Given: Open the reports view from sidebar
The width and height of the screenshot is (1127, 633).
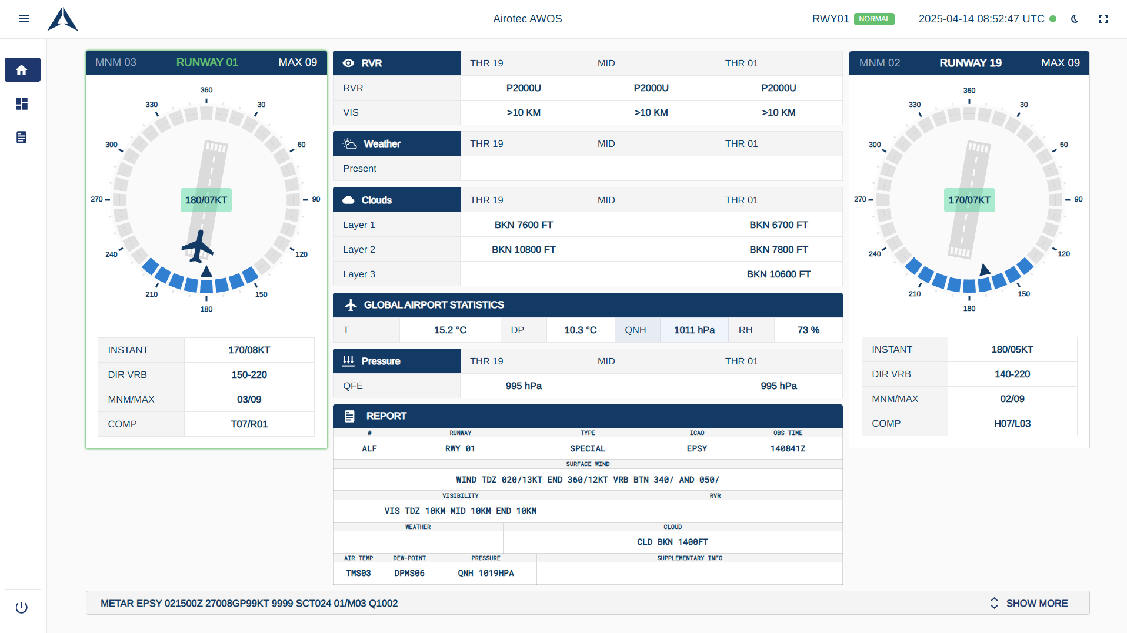Looking at the screenshot, I should click(x=22, y=137).
